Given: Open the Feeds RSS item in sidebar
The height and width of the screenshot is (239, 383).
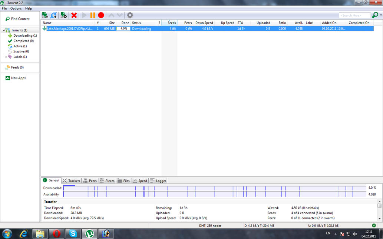Looking at the screenshot, I should [x=17, y=68].
